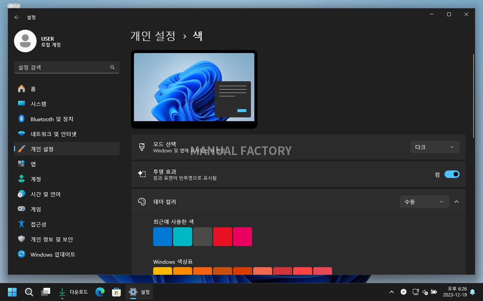Open Bluetooth 및 장치 category
This screenshot has width=483, height=301.
click(67, 119)
